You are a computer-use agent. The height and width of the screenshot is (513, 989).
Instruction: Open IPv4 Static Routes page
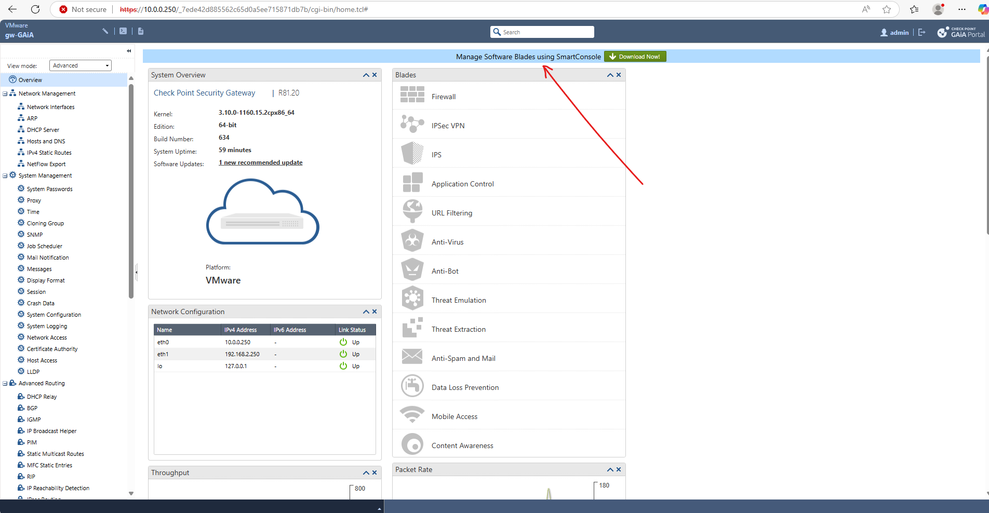point(49,153)
